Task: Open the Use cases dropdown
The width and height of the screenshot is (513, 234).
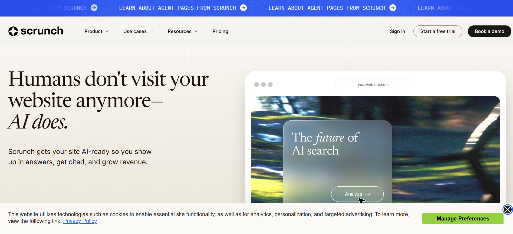Action: point(138,31)
